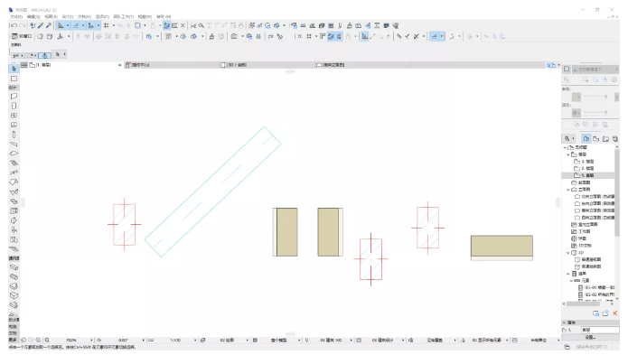
Task: Open the 编辑(E) Edit menu
Action: click(x=33, y=17)
